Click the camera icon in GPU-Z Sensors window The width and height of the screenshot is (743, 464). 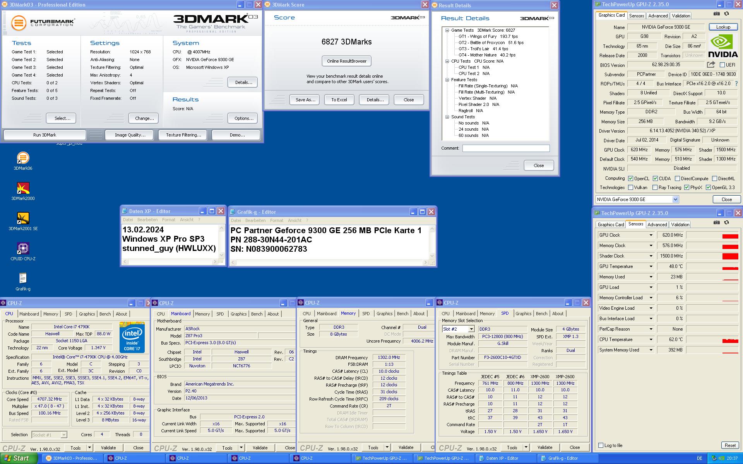pos(717,222)
